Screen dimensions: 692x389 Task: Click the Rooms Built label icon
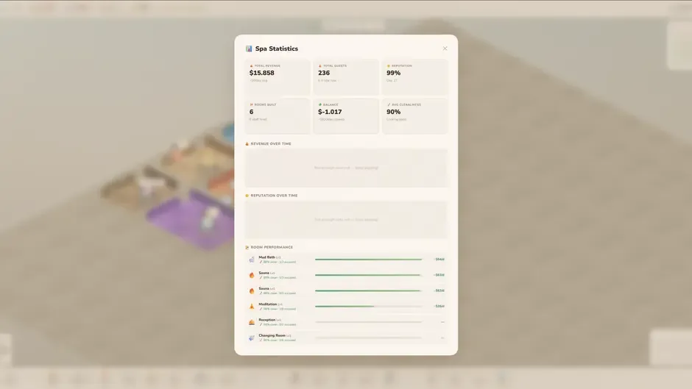(x=252, y=104)
